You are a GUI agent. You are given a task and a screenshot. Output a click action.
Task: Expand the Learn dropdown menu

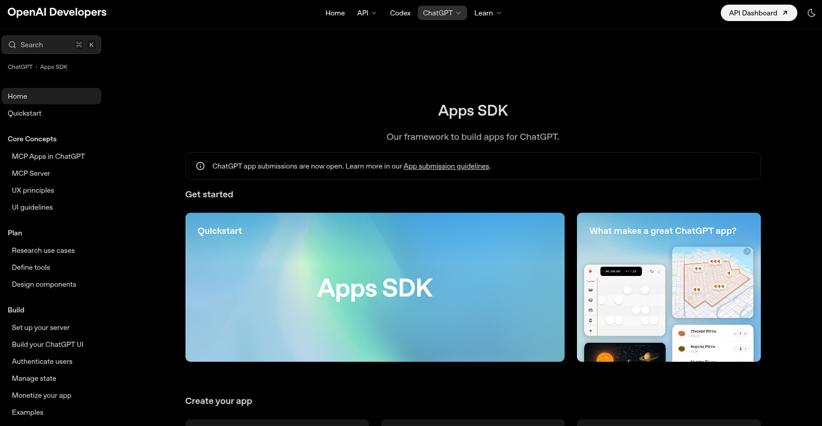(488, 13)
